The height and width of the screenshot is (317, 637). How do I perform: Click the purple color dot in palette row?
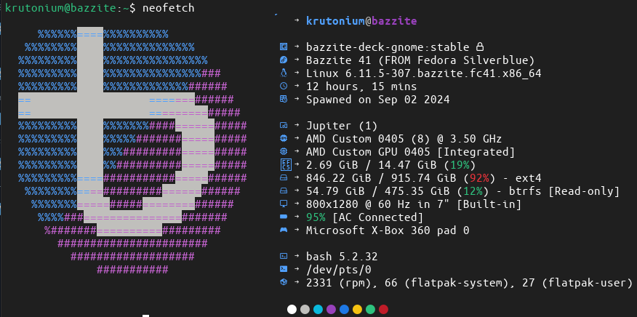331,310
